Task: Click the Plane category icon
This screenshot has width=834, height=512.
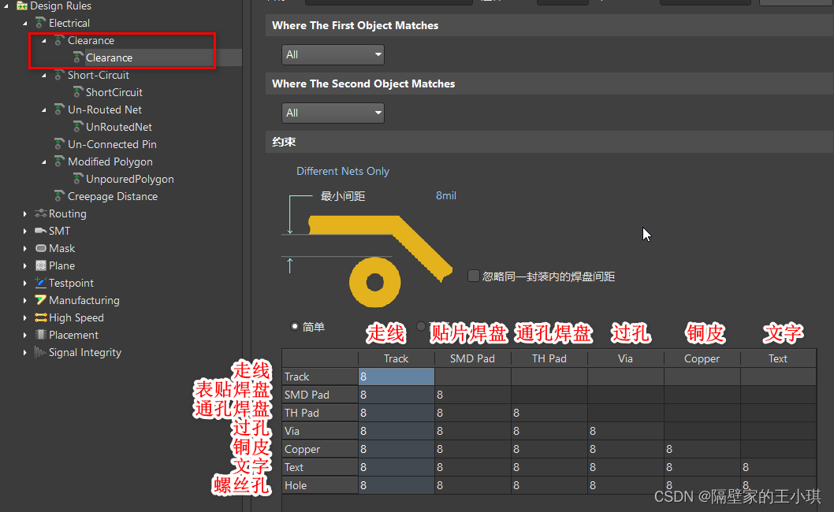Action: (x=41, y=265)
